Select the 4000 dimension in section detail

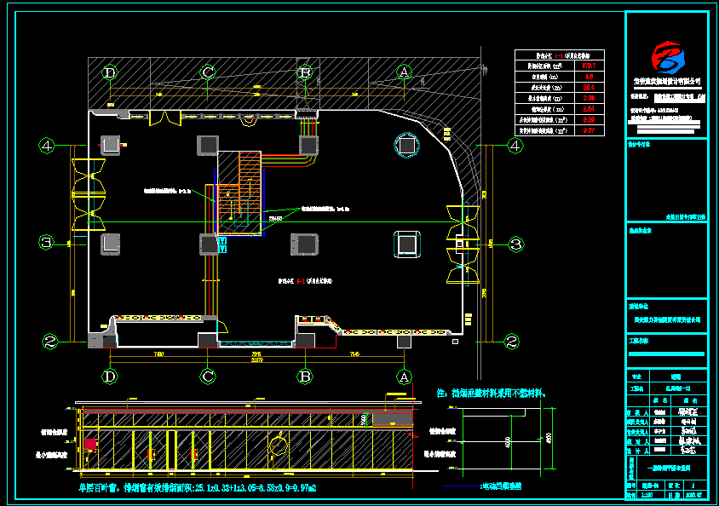(509, 443)
